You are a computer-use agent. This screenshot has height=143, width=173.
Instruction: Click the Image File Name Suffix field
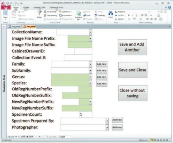pos(80,45)
